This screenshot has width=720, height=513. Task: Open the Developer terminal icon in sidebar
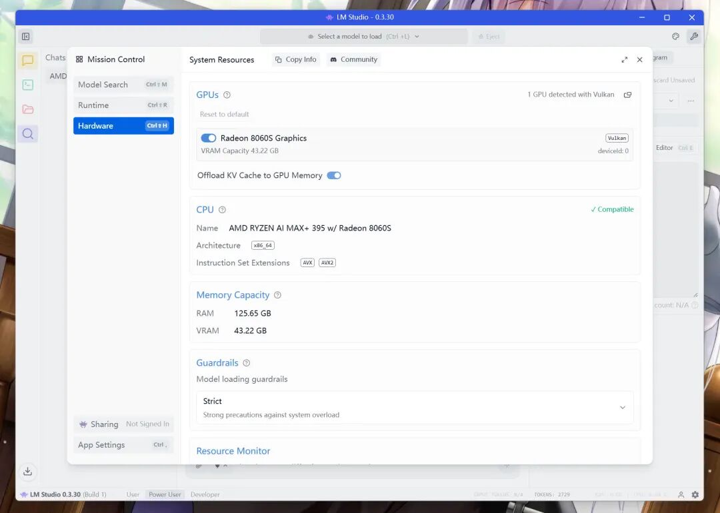click(27, 85)
